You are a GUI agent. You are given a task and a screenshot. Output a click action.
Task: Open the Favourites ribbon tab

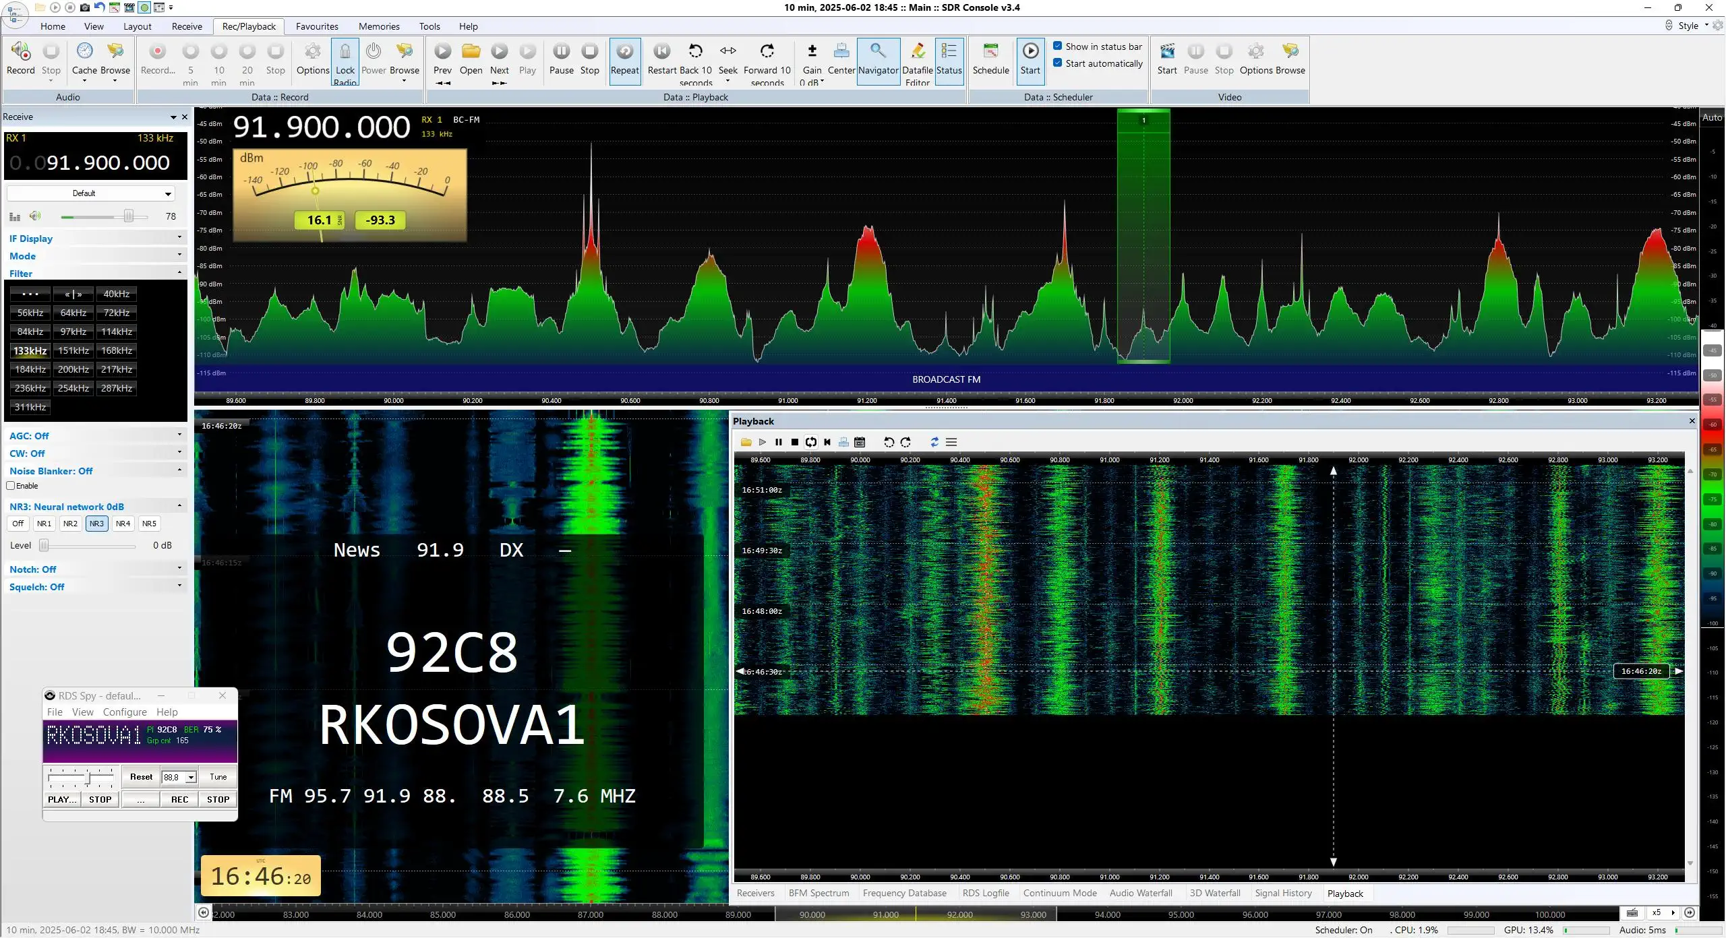[317, 26]
